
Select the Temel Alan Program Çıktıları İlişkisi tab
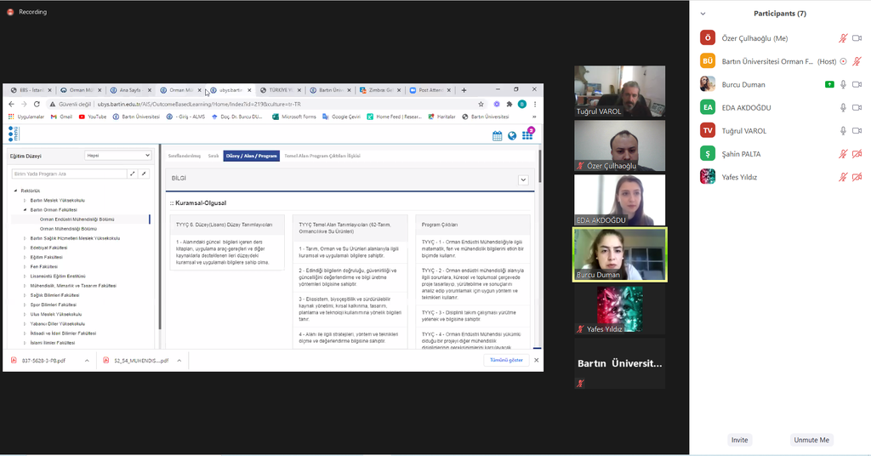(x=322, y=157)
